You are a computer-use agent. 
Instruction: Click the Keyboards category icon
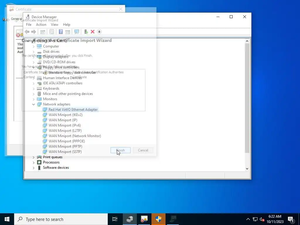click(x=39, y=88)
